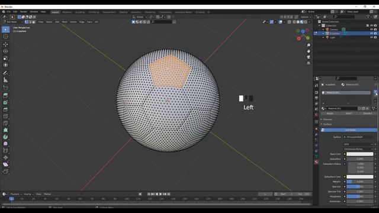Select the Loop Cut tool
The image size is (379, 213).
pyautogui.click(x=5, y=117)
